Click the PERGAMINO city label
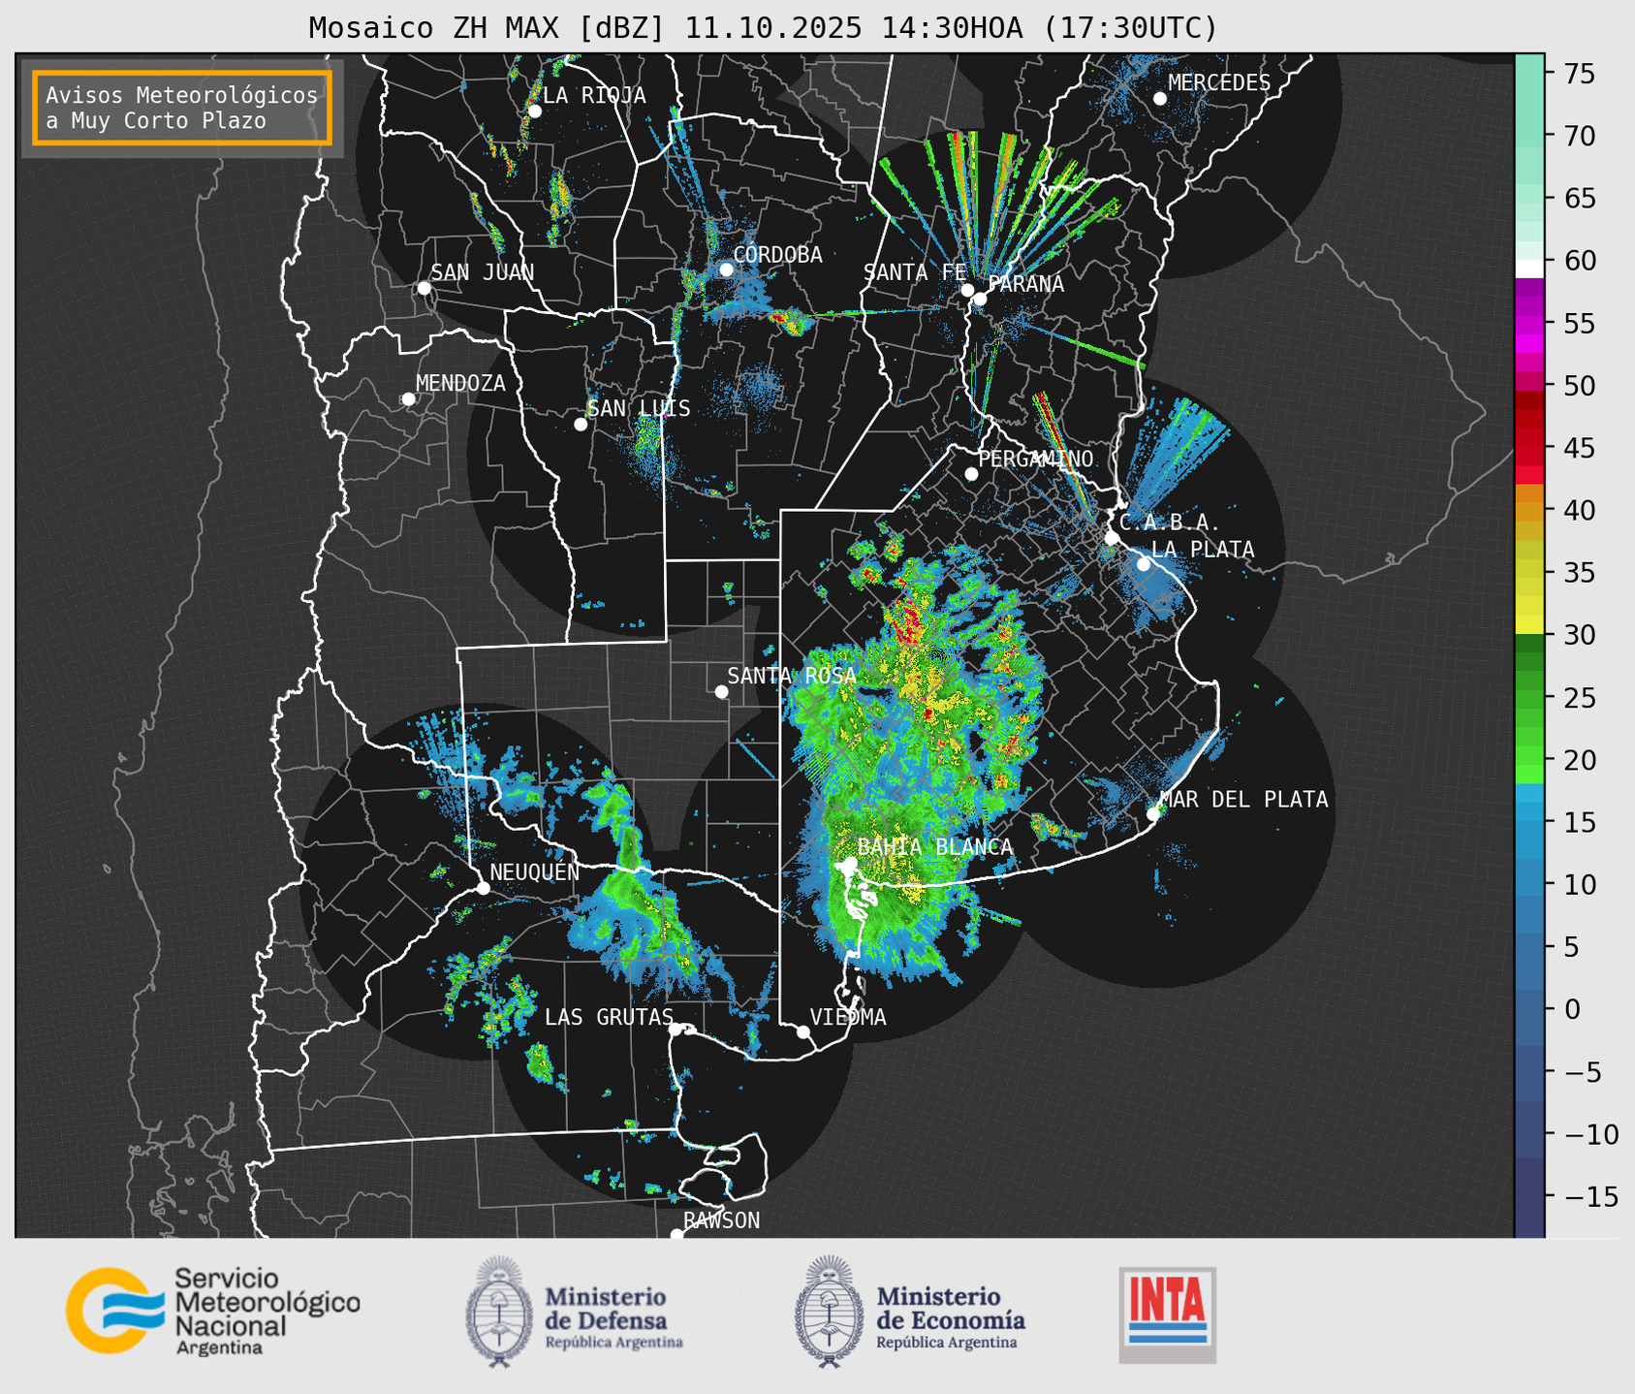Screen dimensions: 1635x1394 [1035, 459]
